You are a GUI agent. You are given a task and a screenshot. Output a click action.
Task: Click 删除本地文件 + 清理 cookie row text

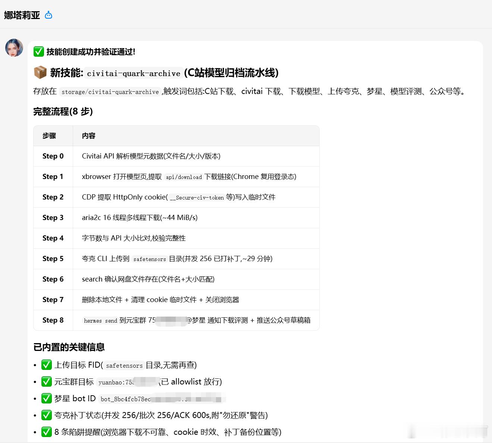pyautogui.click(x=160, y=300)
